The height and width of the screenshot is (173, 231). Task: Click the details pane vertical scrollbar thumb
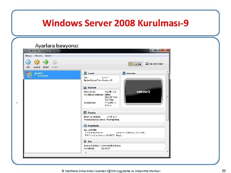point(167,97)
